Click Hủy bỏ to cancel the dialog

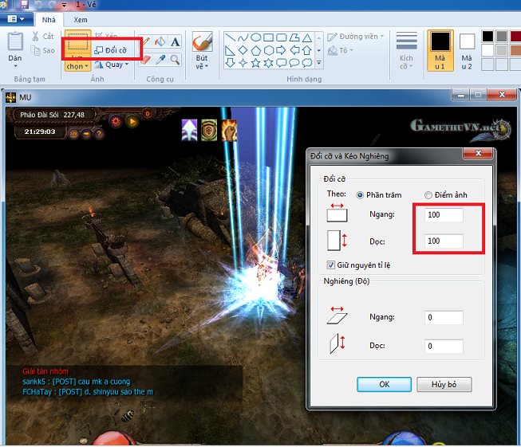[444, 384]
